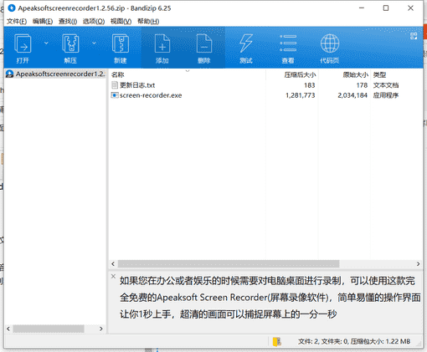This screenshot has width=427, height=352.
Task: Click the tree panel horizontal scrollbar thumb
Action: pyautogui.click(x=49, y=329)
